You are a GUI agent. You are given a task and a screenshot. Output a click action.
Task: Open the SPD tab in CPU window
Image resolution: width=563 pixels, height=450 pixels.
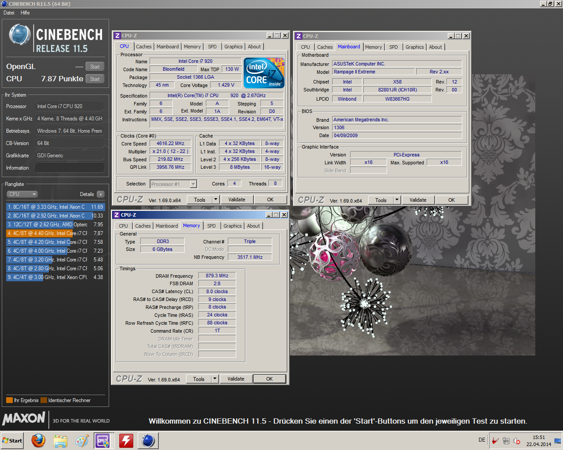(212, 47)
